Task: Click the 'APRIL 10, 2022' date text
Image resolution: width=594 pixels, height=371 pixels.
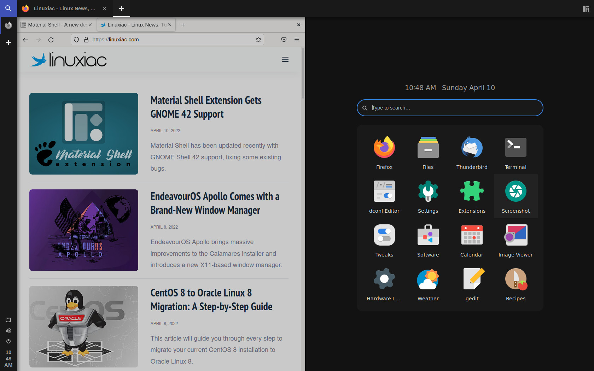Action: pos(165,131)
